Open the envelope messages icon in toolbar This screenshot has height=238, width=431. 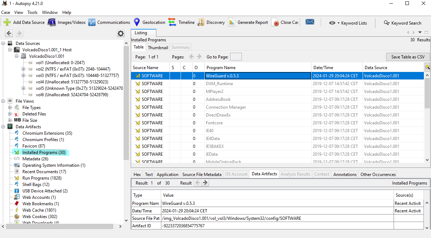310,22
